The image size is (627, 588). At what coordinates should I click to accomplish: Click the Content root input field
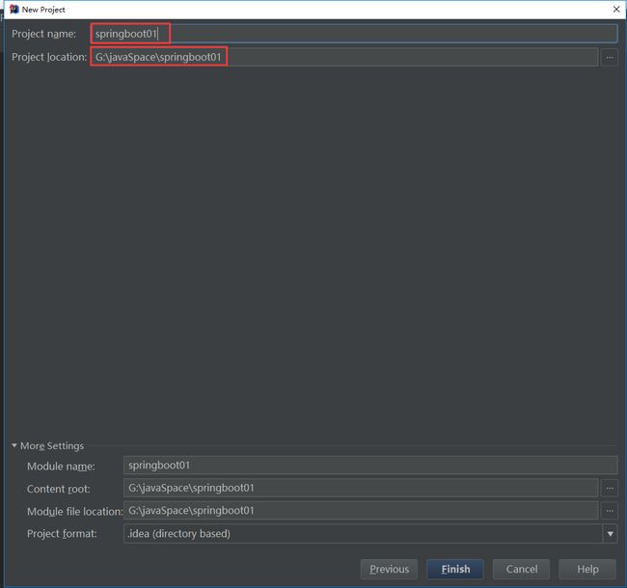[x=361, y=488]
